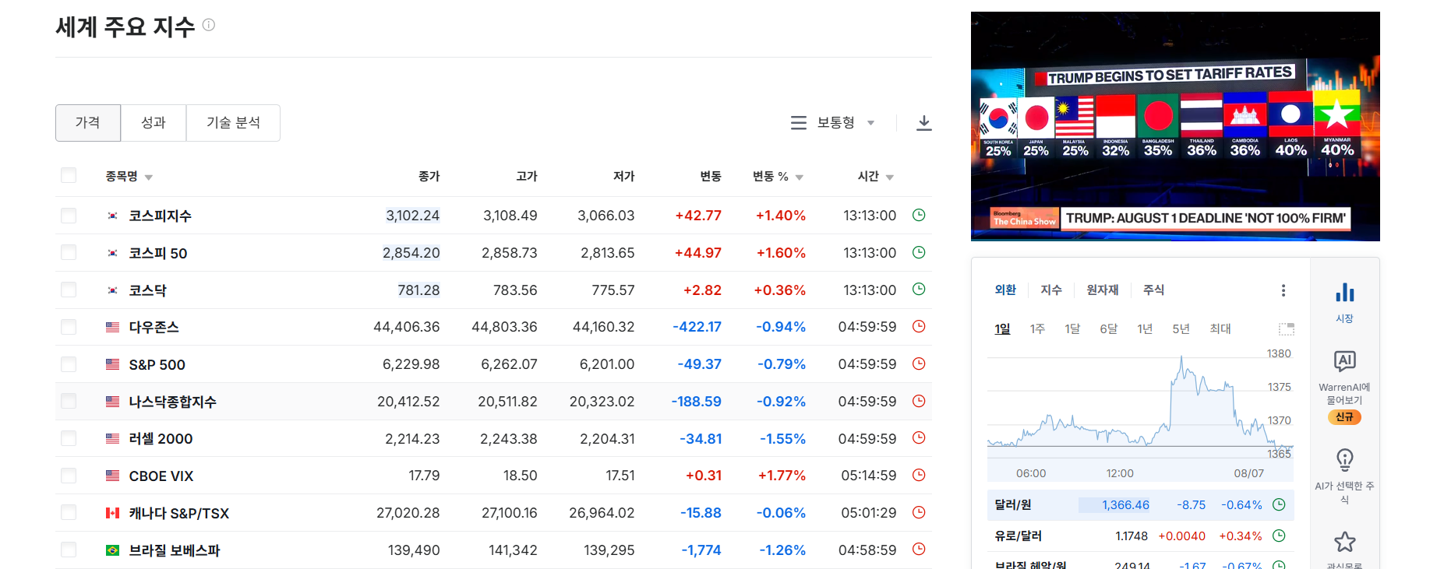Image resolution: width=1437 pixels, height=569 pixels.
Task: Switch to 주식 tab in chart widget
Action: 1153,290
